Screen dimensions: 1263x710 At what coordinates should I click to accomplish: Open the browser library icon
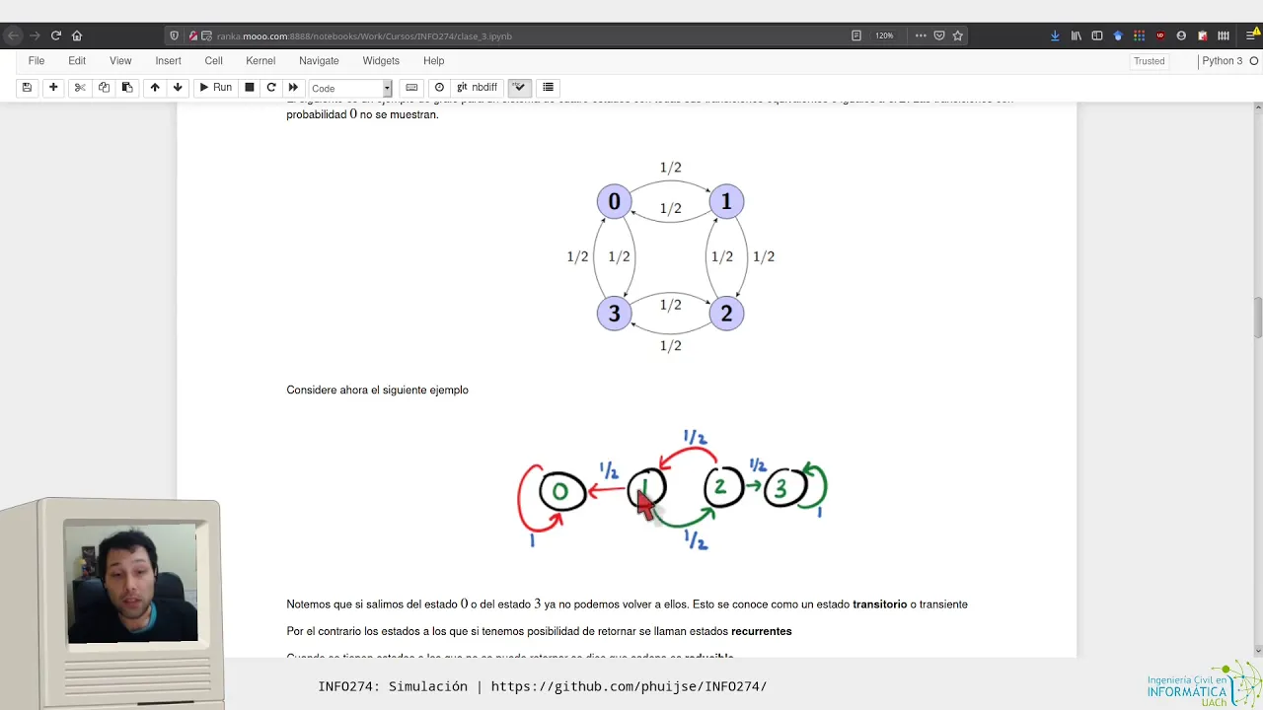pyautogui.click(x=1077, y=35)
